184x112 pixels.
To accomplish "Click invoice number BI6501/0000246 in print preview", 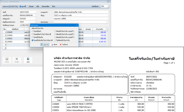I will 154,80.
